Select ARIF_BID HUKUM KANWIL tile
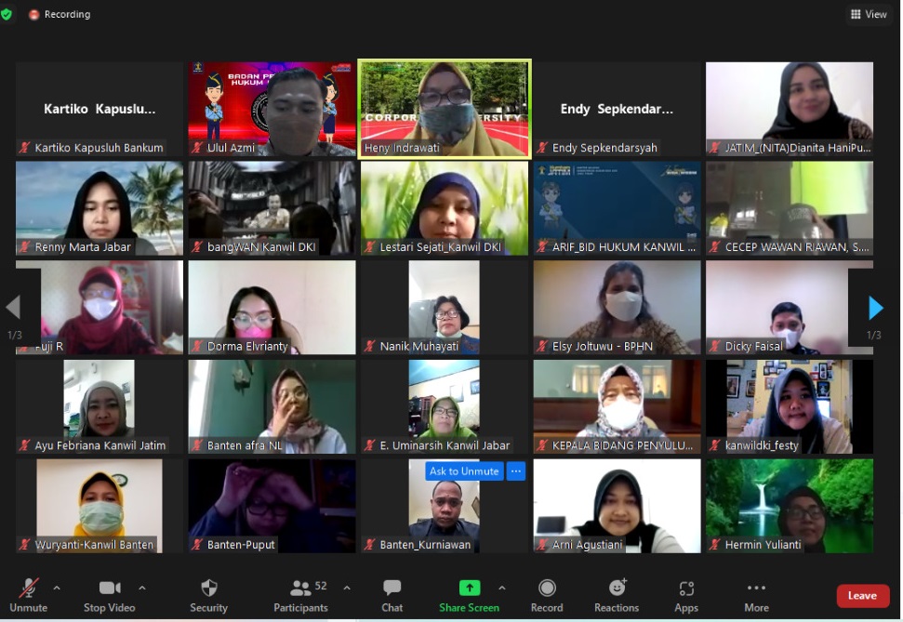The width and height of the screenshot is (903, 622). coord(617,208)
